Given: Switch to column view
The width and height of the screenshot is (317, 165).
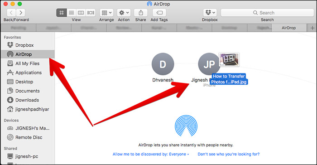Looking at the screenshot, I should pos(81,13).
